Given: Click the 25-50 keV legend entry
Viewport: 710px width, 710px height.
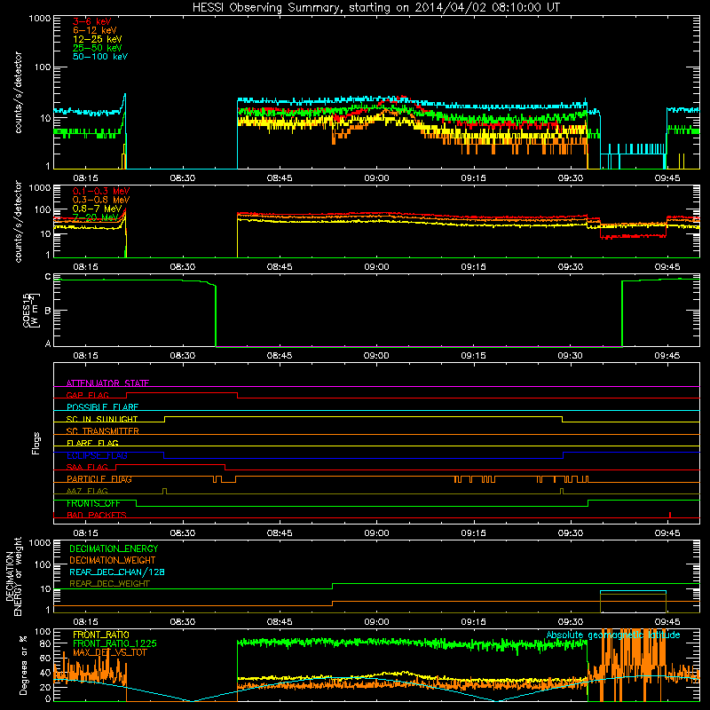Looking at the screenshot, I should 98,48.
